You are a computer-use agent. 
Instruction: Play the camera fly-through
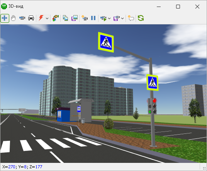103,19
